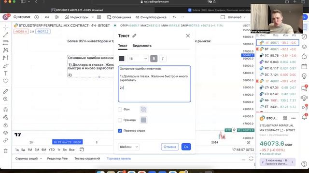Open the Торговая панель tab
Image resolution: width=309 pixels, height=173 pixels.
pos(119,159)
